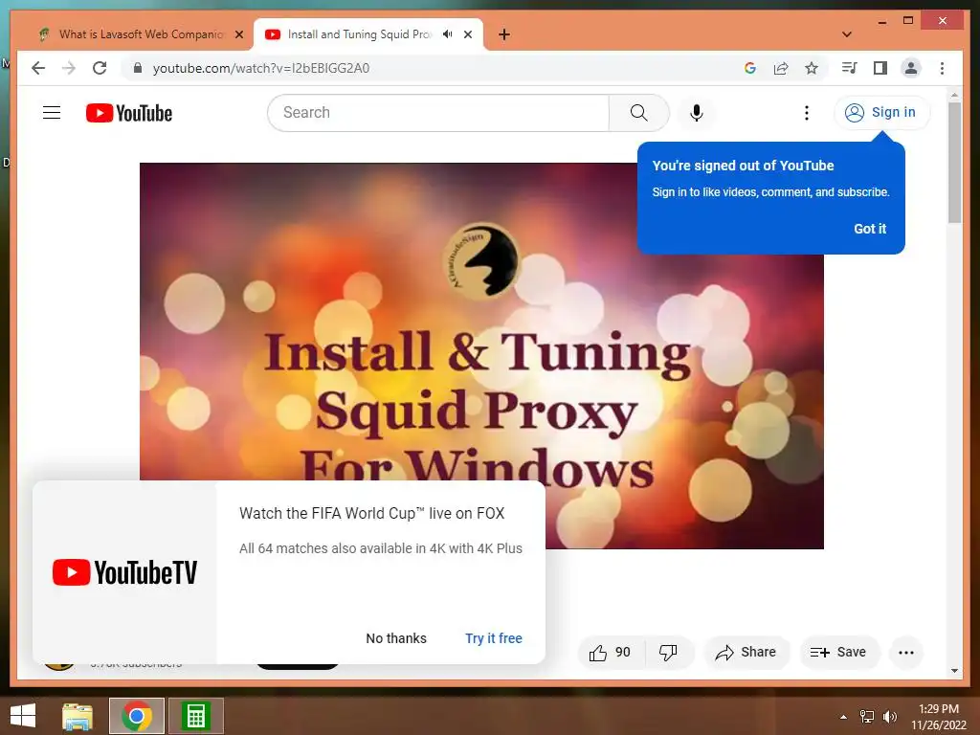Click Try it free for YouTube TV
Screen dimensions: 980x735
[x=494, y=638]
